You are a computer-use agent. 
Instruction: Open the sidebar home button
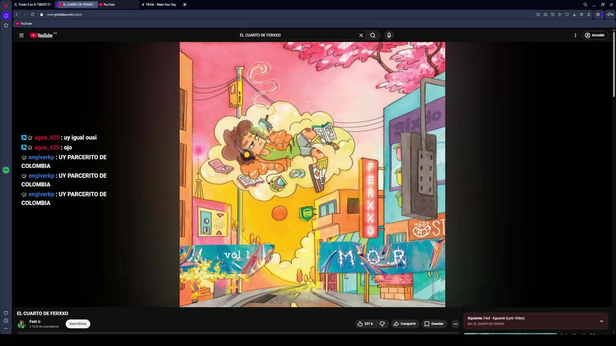pyautogui.click(x=6, y=15)
